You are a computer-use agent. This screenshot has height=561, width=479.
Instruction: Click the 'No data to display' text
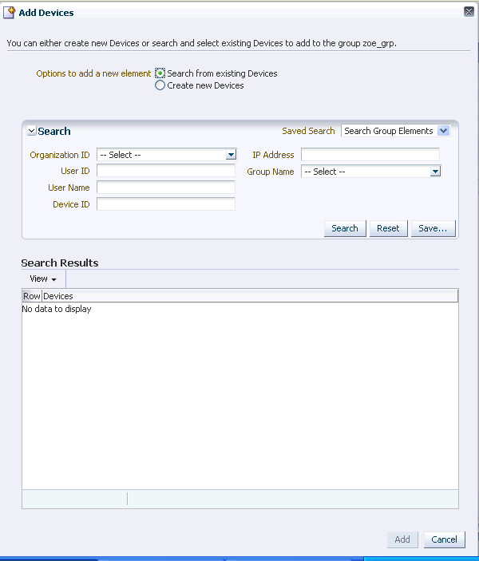click(57, 309)
